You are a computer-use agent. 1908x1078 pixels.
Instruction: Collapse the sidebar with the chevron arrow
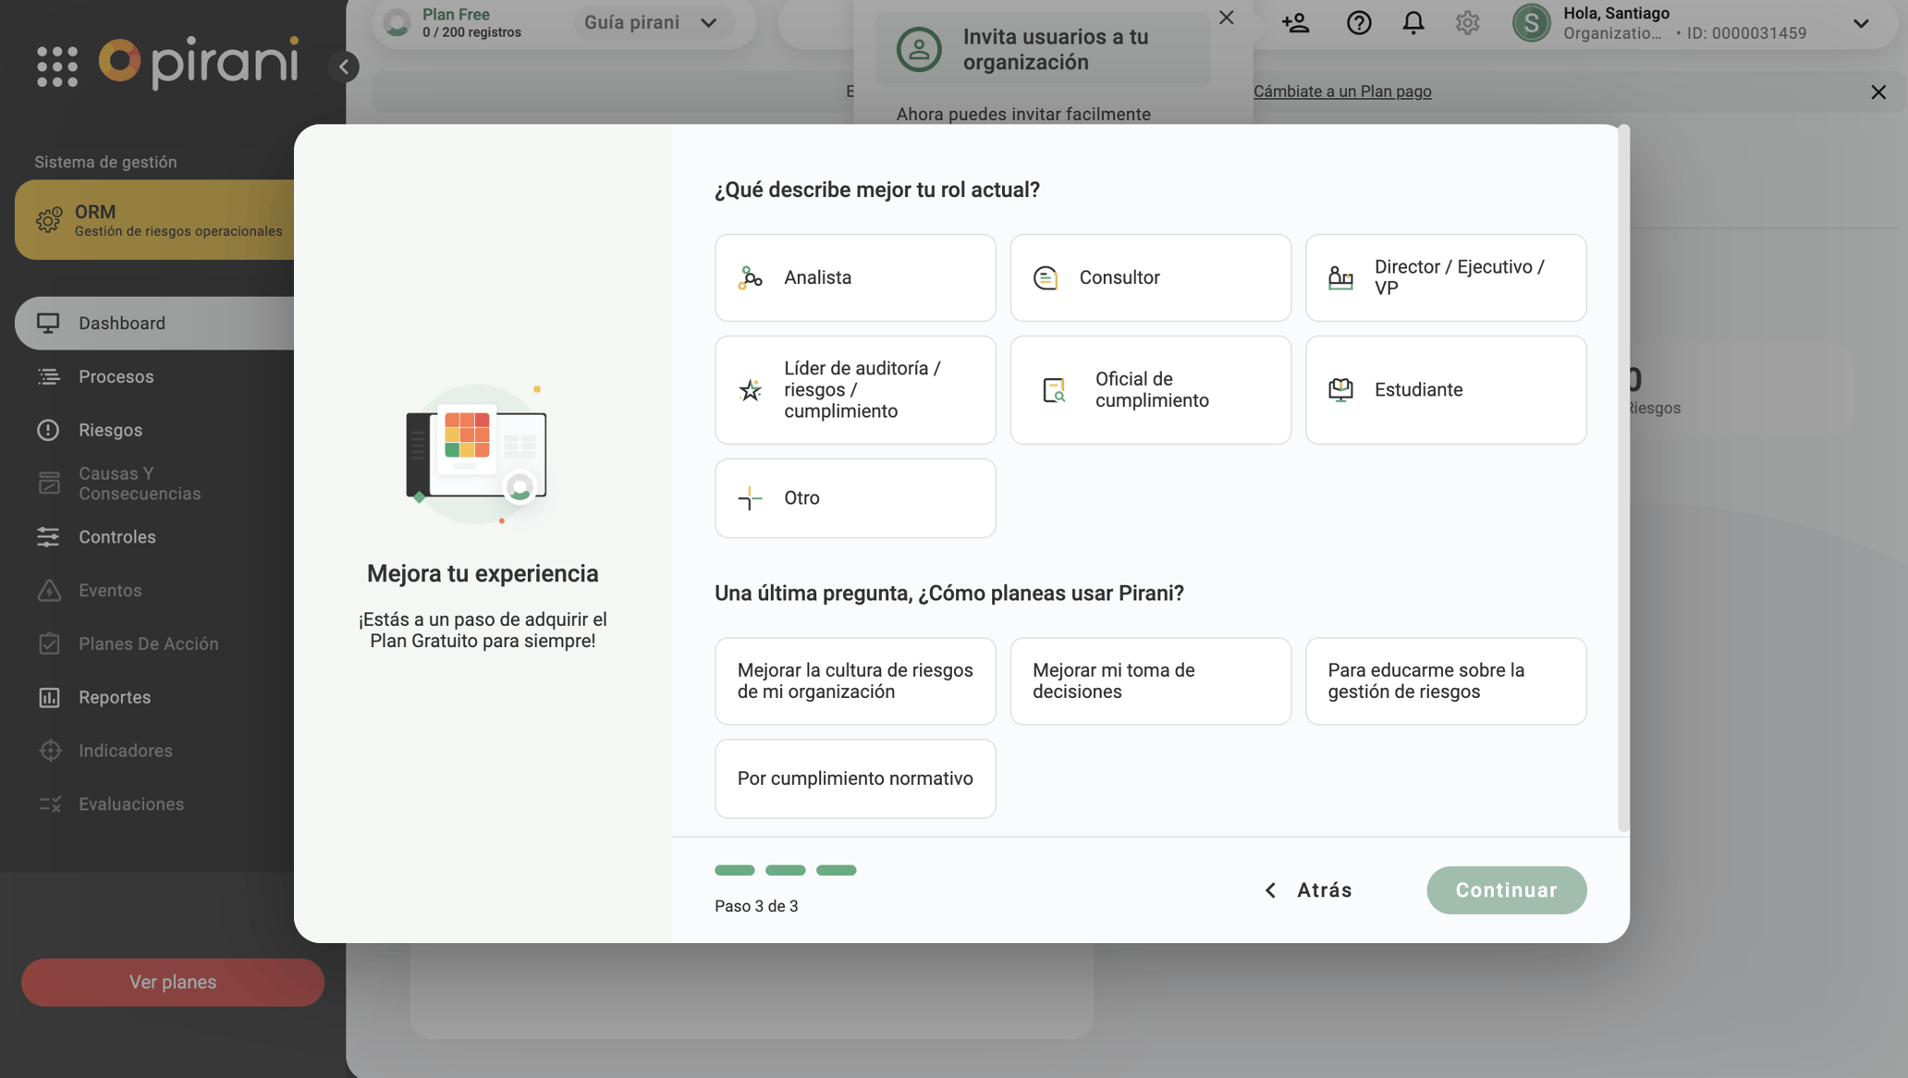pos(345,67)
